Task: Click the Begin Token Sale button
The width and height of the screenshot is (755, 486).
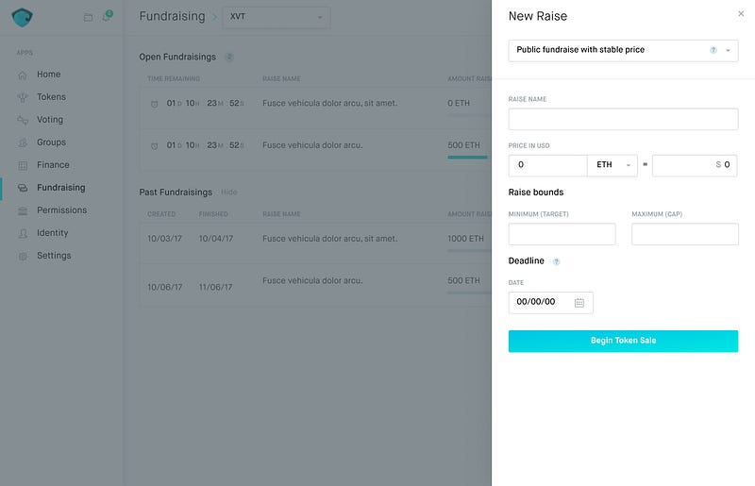Action: [x=623, y=341]
